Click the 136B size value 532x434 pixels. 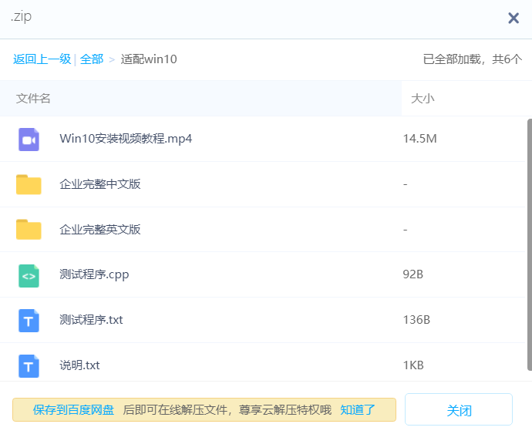[416, 320]
